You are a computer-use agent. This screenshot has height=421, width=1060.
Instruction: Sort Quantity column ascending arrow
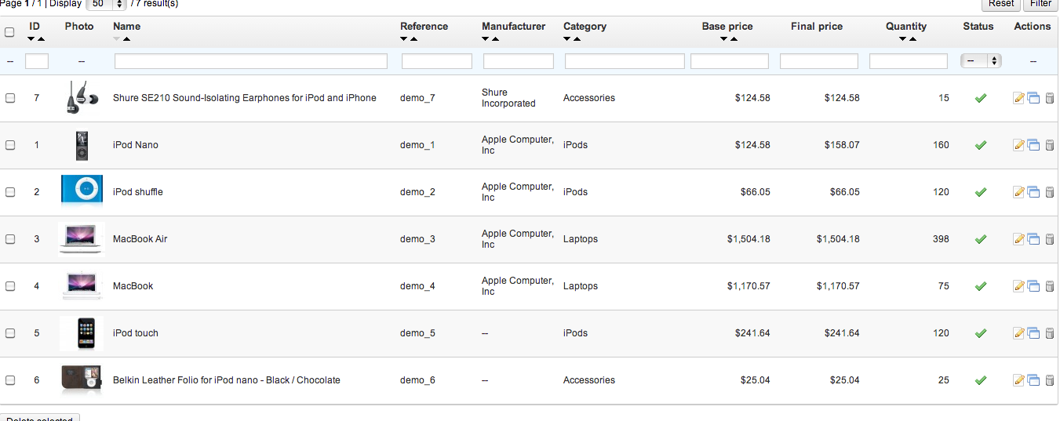912,38
